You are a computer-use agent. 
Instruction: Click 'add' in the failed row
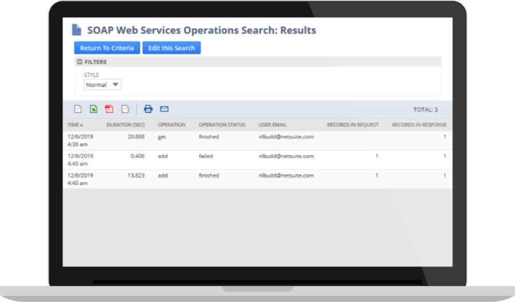(x=163, y=156)
